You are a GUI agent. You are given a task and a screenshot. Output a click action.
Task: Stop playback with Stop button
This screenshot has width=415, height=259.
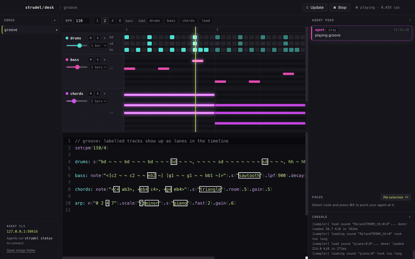click(340, 7)
